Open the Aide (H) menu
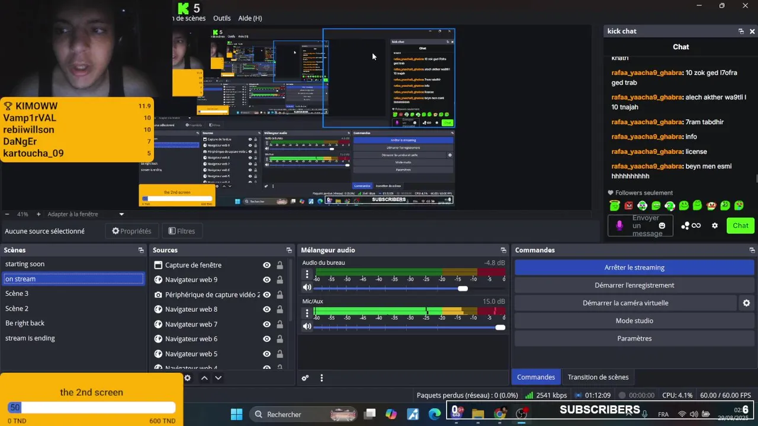Screen dimensions: 758x426 (x=250, y=18)
